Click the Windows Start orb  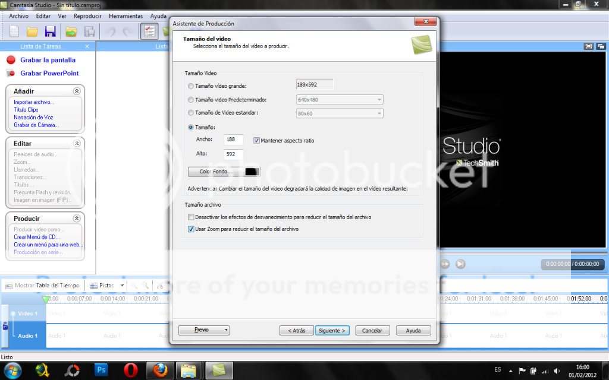(13, 370)
